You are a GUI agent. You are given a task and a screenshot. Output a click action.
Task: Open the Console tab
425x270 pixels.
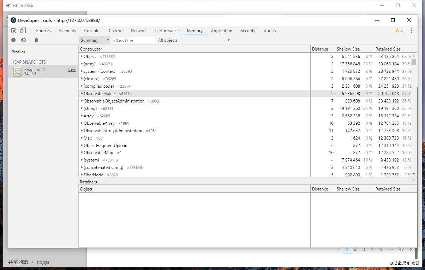tap(92, 31)
